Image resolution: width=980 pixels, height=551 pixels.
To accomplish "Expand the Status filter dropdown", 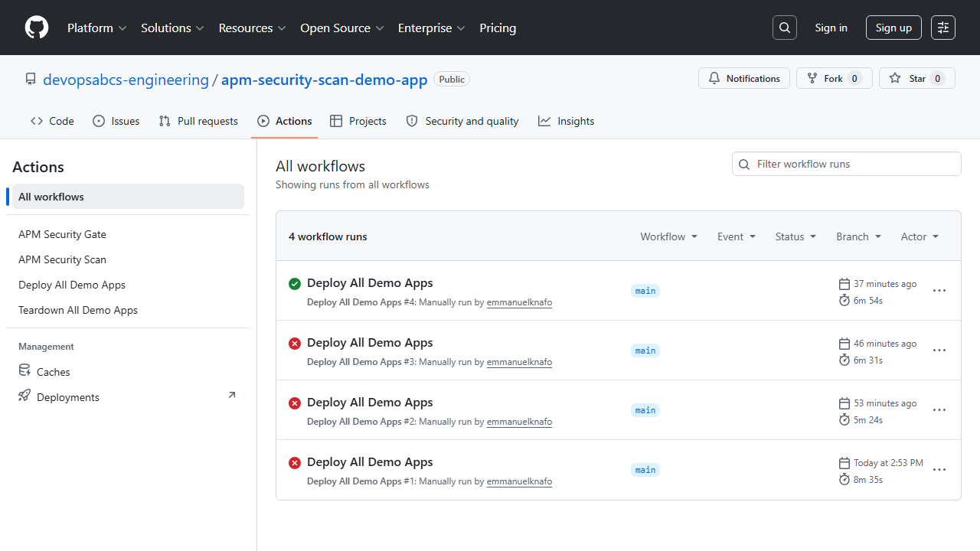I will click(x=795, y=236).
